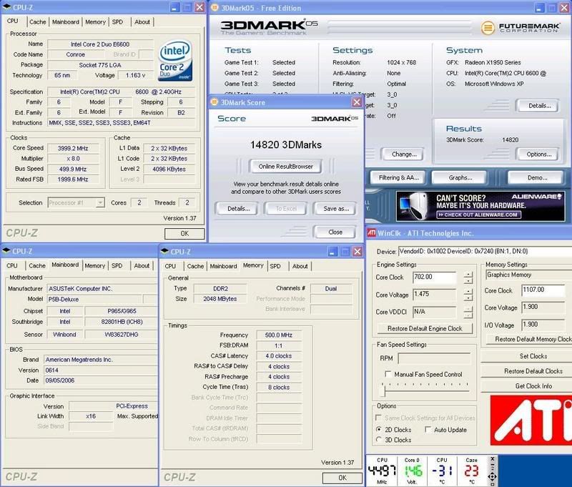Select the 3D Clocks radio button
Image resolution: width=572 pixels, height=487 pixels.
pos(379,440)
